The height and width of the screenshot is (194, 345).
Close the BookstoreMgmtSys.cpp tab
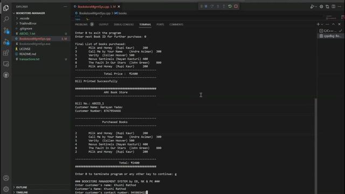click(119, 6)
